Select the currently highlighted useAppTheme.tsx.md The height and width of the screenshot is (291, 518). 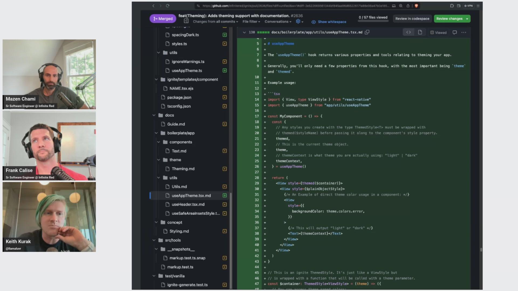[x=191, y=196]
